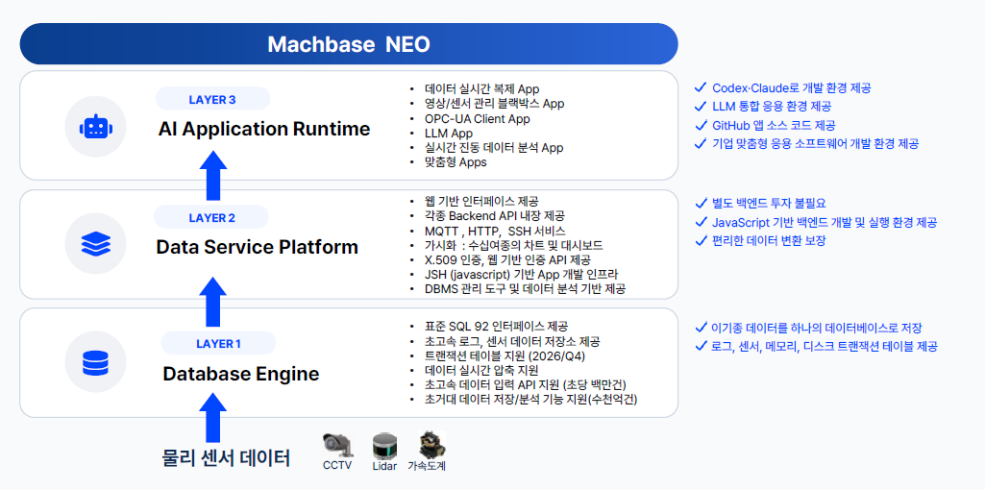
Task: Click the bullet 각종 Backend API 내장 제공
Action: click(494, 216)
